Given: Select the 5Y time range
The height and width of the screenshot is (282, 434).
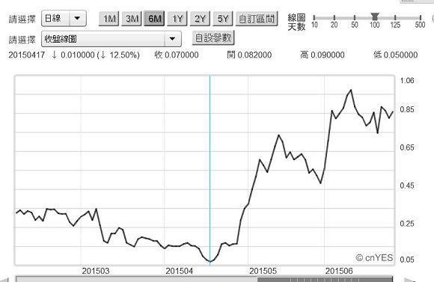Looking at the screenshot, I should 223,19.
